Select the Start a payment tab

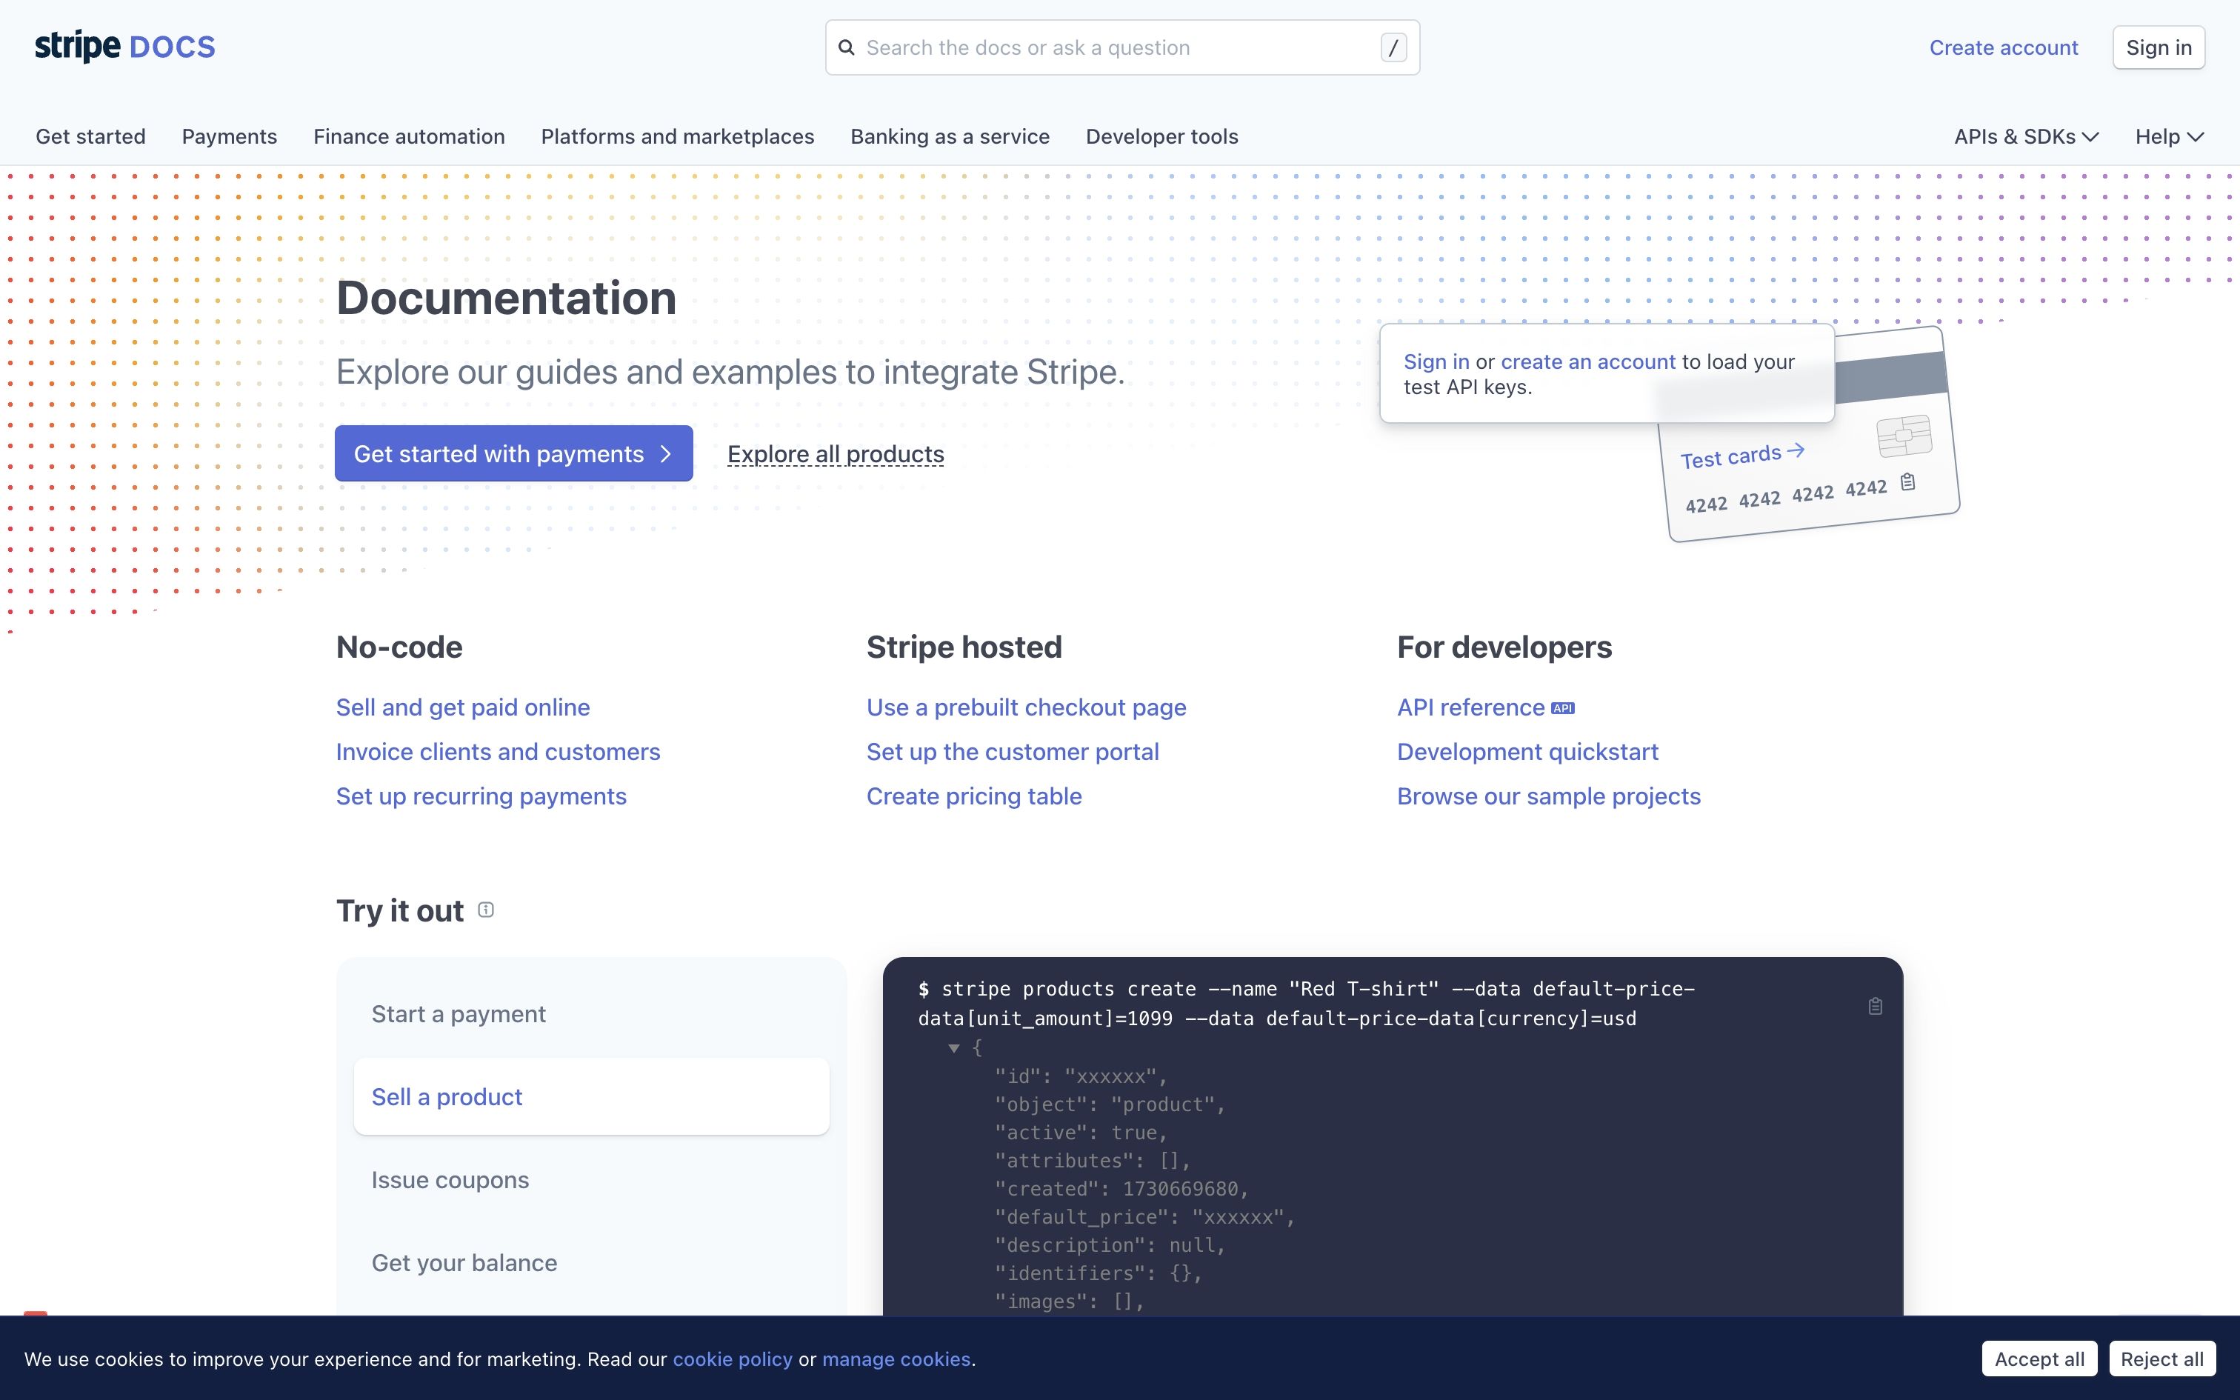pos(591,1014)
